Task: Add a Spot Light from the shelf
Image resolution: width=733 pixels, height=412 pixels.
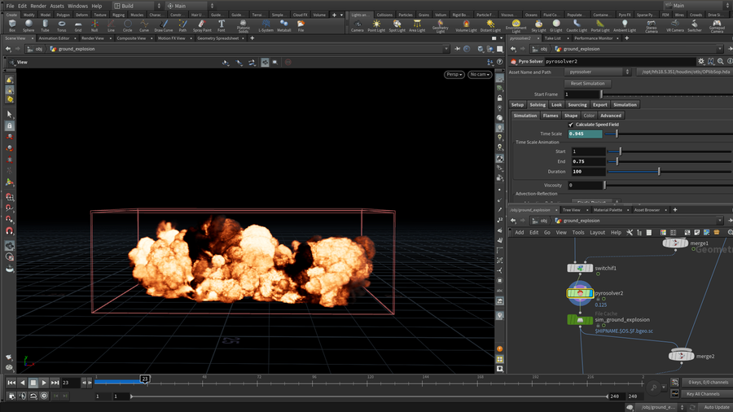Action: pyautogui.click(x=397, y=25)
